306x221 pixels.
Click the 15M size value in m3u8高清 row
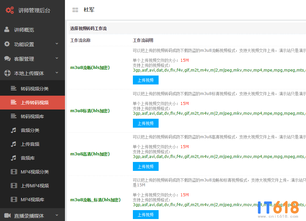coord(184,146)
